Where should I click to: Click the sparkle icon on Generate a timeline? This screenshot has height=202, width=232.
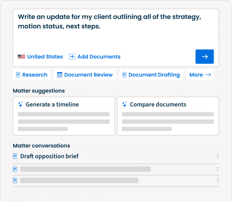coord(20,105)
